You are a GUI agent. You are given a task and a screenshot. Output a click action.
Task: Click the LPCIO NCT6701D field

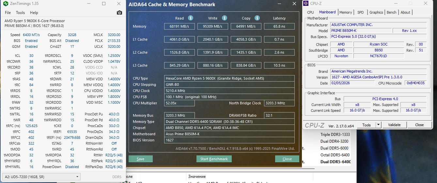[x=378, y=56]
